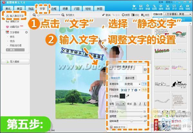Adjust the 文字大小 slider

(x=131, y=111)
